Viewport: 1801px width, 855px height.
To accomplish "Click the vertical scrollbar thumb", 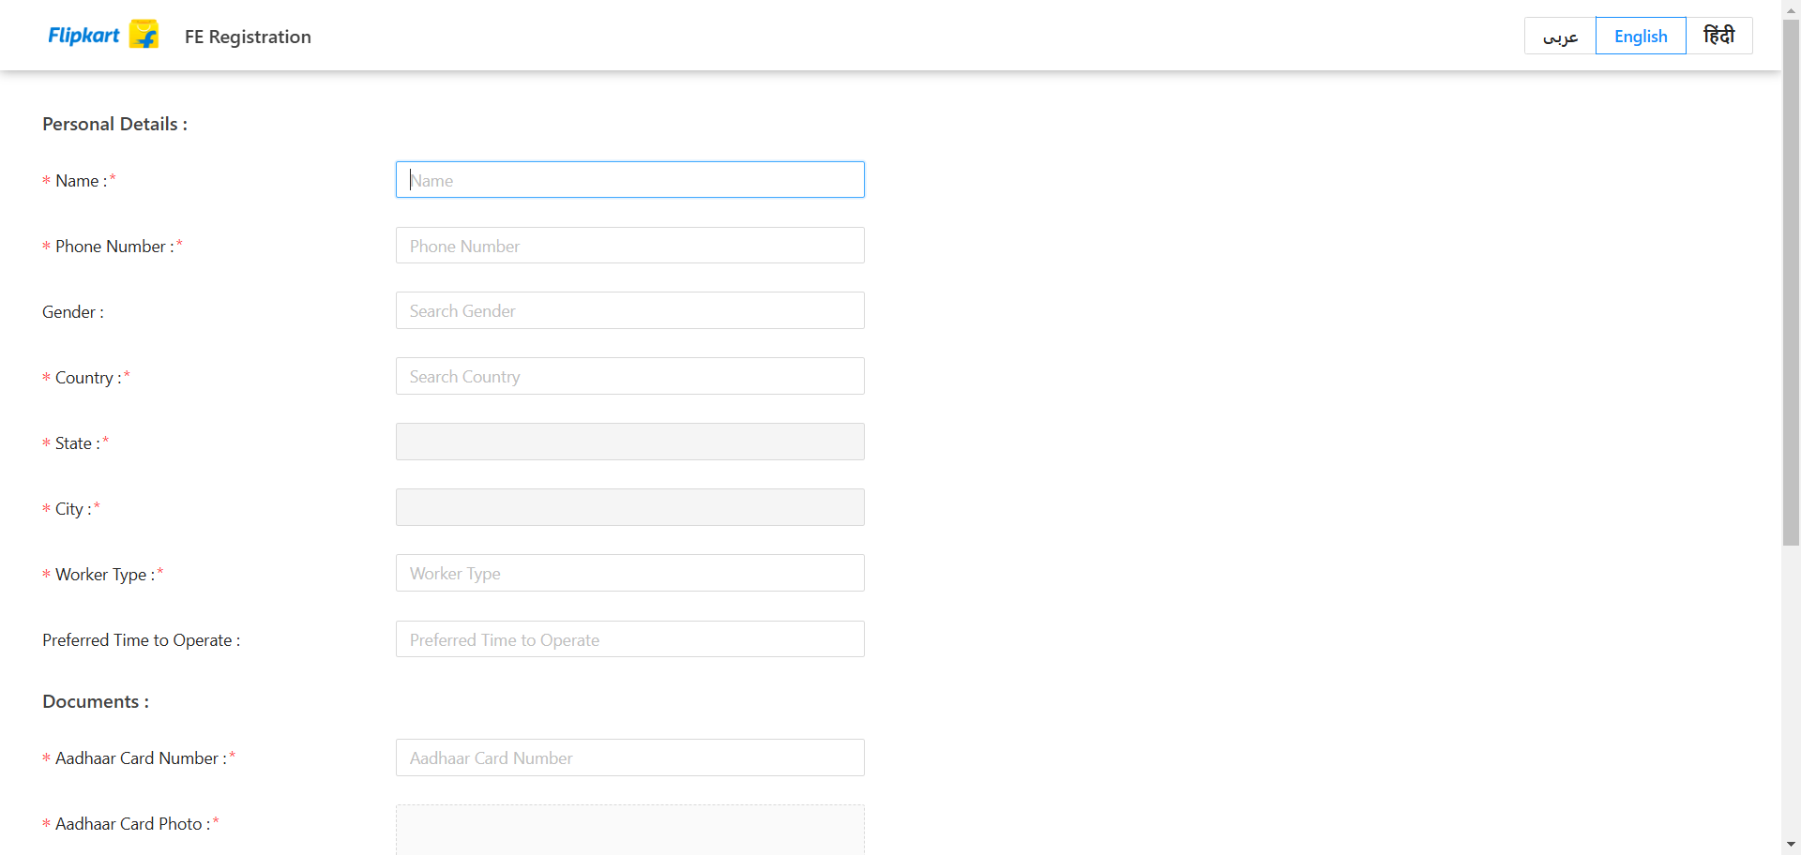I will [x=1791, y=281].
